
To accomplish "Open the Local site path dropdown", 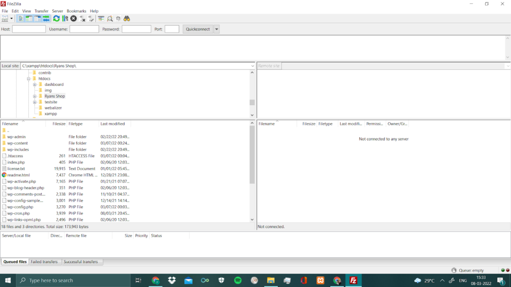I will 252,66.
